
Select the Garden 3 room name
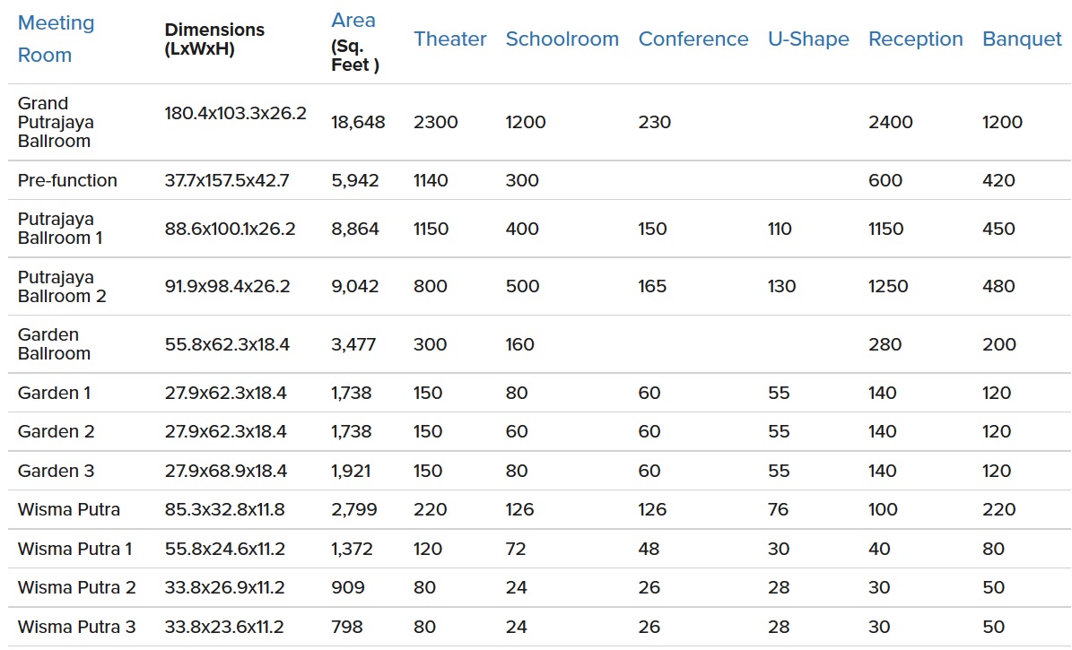click(56, 471)
